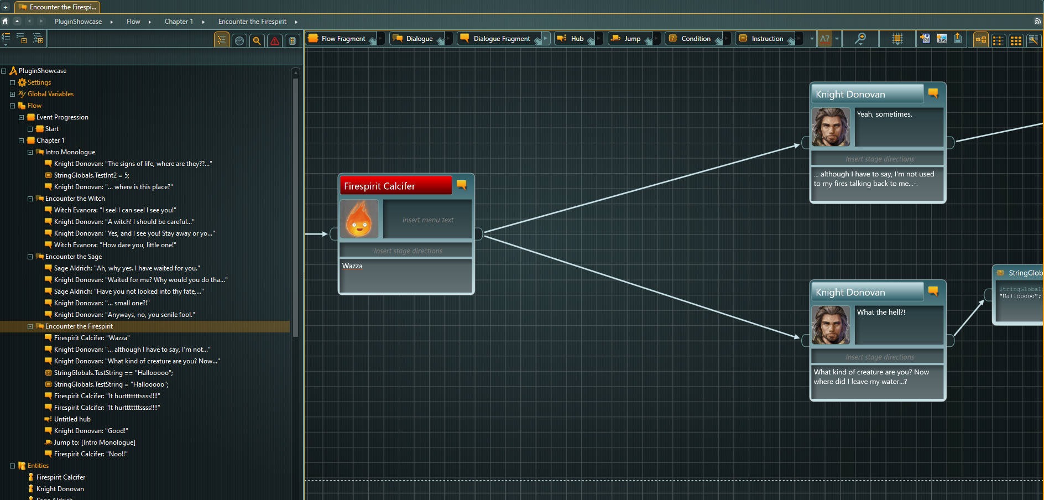Collapse the Encounter the Witch tree node
1044x500 pixels.
30,199
